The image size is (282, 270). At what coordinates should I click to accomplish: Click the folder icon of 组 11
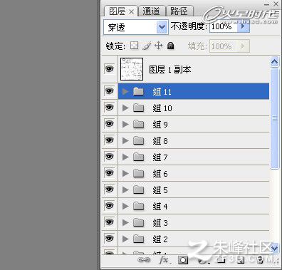click(x=139, y=91)
